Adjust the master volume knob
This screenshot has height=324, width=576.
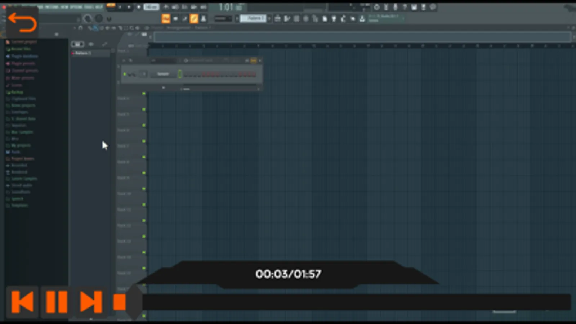(88, 19)
